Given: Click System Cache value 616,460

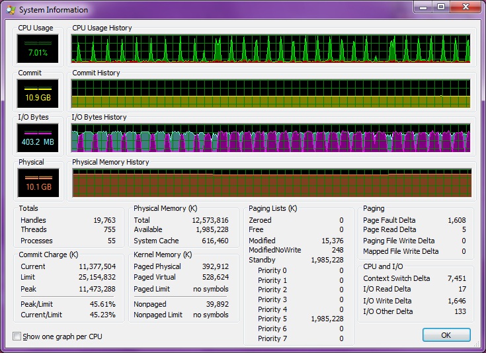Looking at the screenshot, I should tap(215, 241).
